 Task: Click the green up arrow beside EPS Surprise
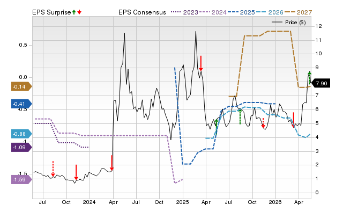(x=74, y=12)
